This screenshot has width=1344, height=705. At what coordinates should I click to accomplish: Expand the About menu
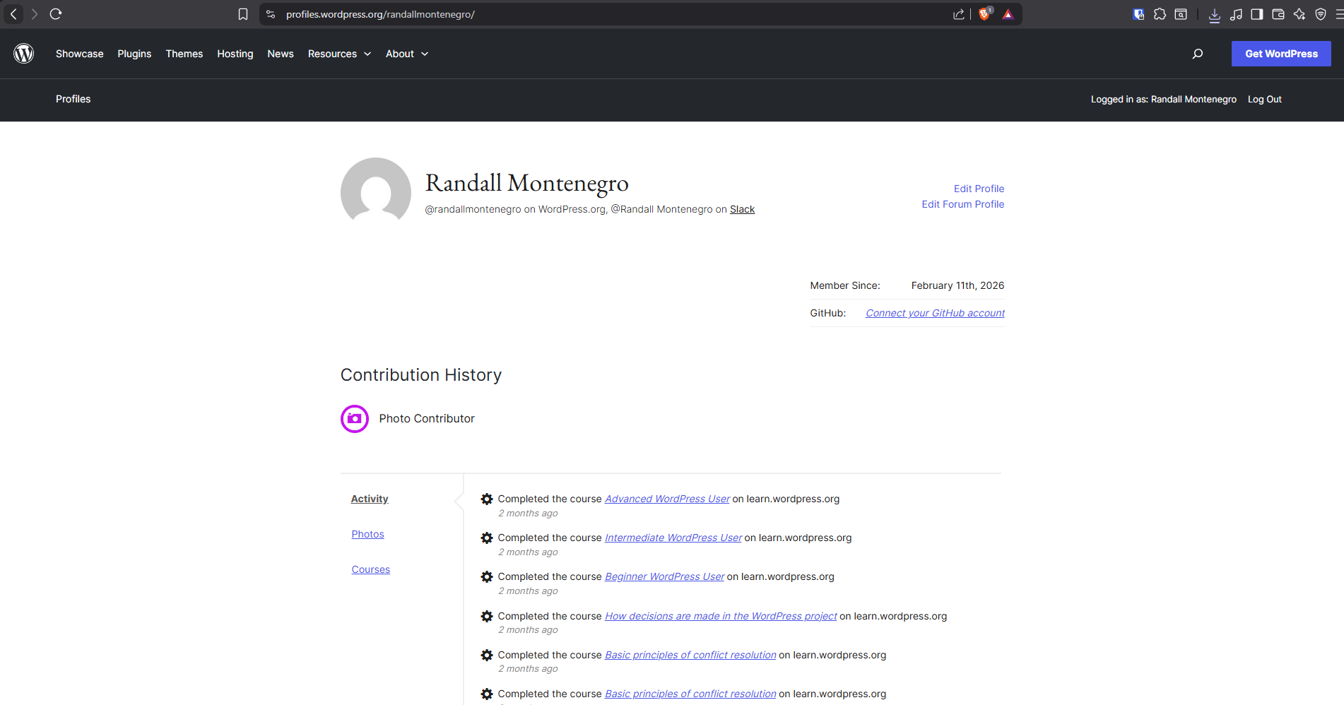407,54
